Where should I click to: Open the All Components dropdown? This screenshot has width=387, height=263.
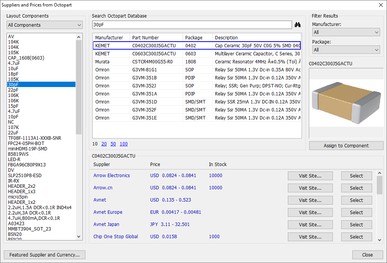(45, 25)
